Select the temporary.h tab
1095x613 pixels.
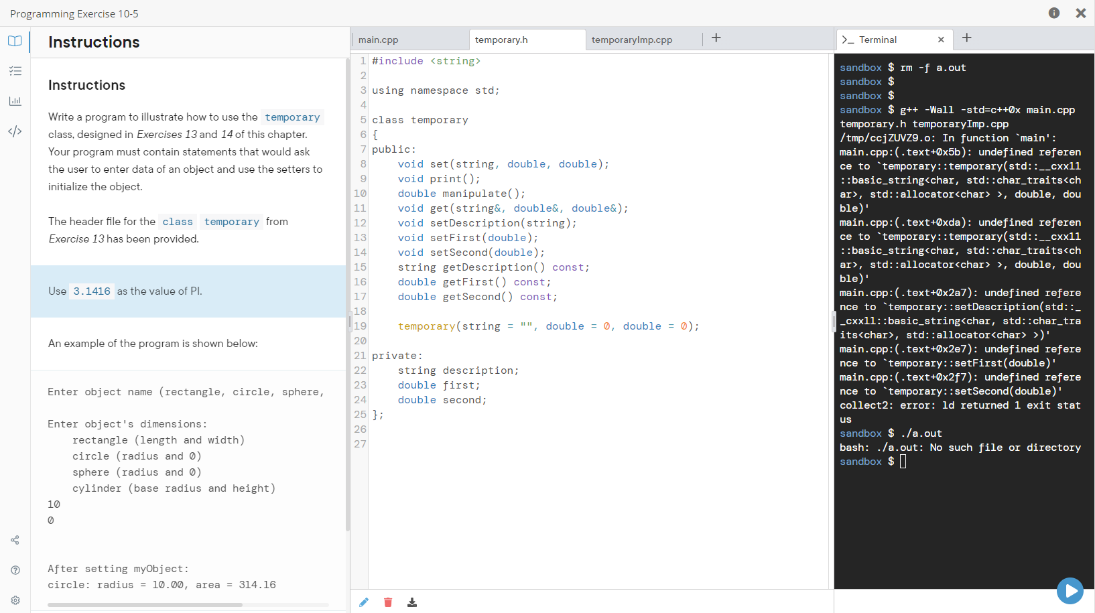coord(527,40)
